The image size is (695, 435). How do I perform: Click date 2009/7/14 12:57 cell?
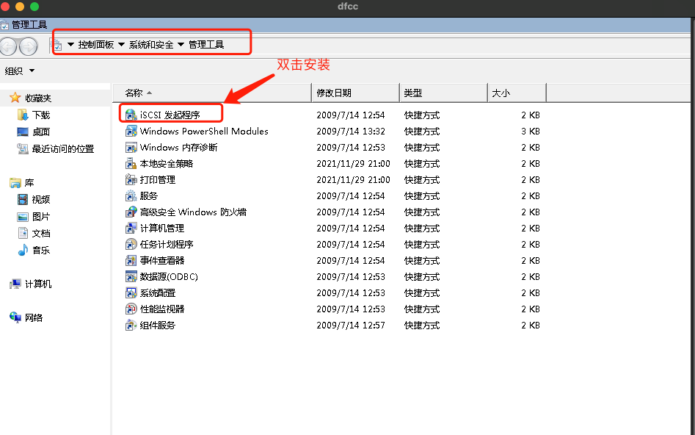(x=351, y=326)
